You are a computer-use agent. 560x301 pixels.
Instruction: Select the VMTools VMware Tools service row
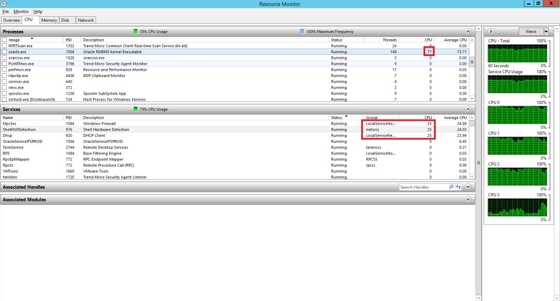pyautogui.click(x=235, y=171)
